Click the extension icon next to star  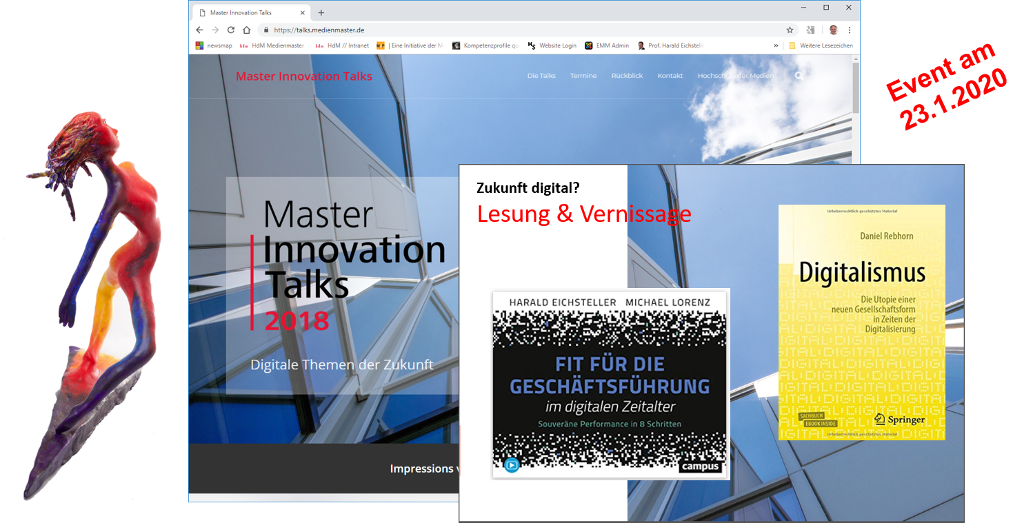point(810,30)
